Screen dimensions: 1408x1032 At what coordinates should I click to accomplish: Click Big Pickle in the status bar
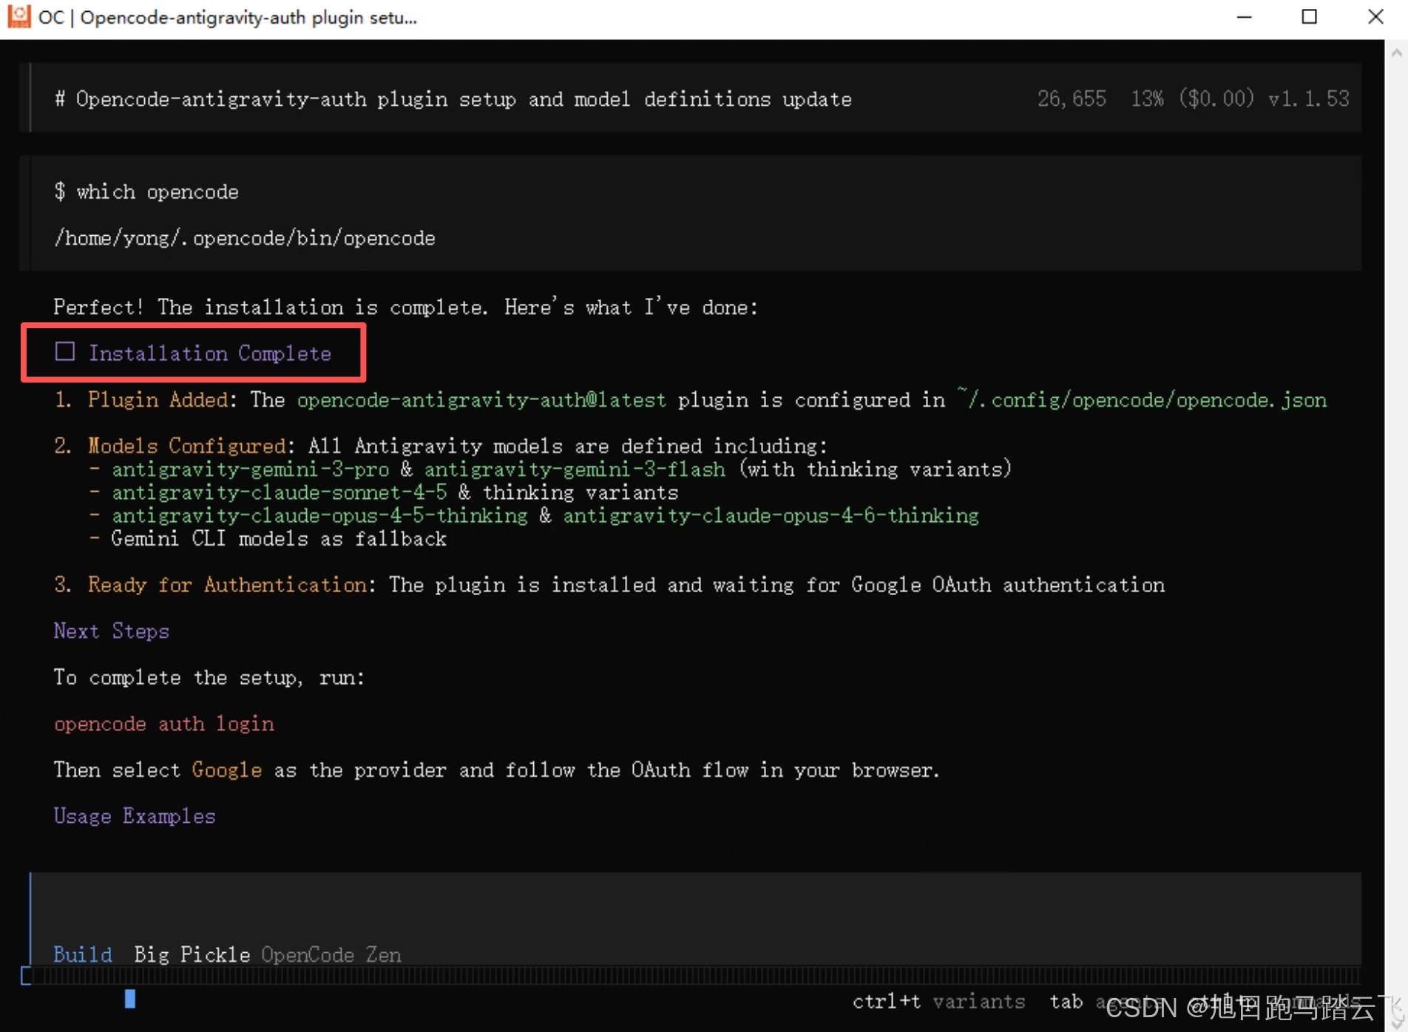(x=192, y=954)
